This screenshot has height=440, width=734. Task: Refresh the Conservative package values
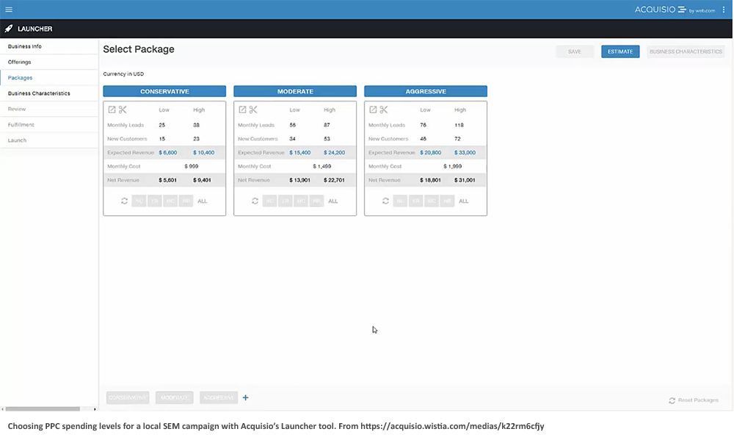(125, 201)
